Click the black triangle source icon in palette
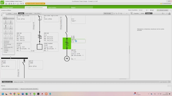The height and width of the screenshot is (96, 172). coord(6,27)
